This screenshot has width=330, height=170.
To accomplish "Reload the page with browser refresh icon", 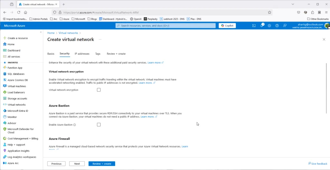I will point(19,13).
